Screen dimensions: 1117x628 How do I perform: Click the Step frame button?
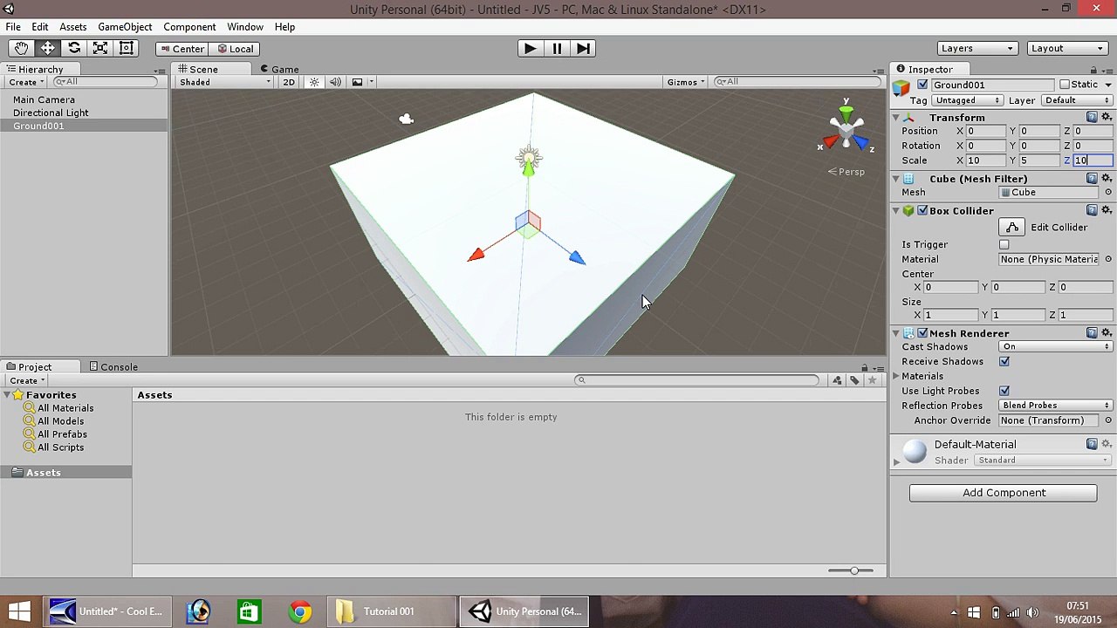point(584,49)
